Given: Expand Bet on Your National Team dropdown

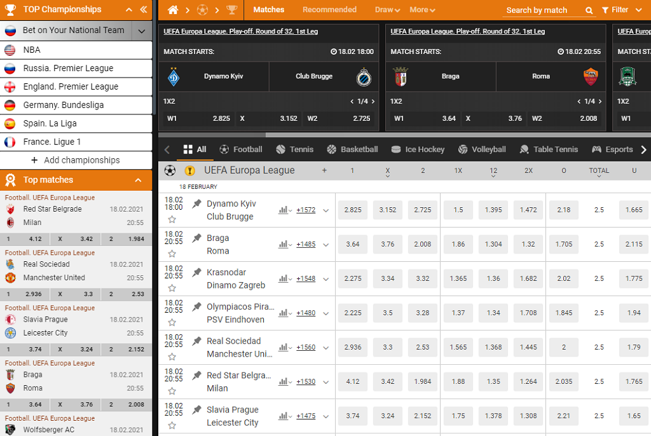Looking at the screenshot, I should (142, 31).
